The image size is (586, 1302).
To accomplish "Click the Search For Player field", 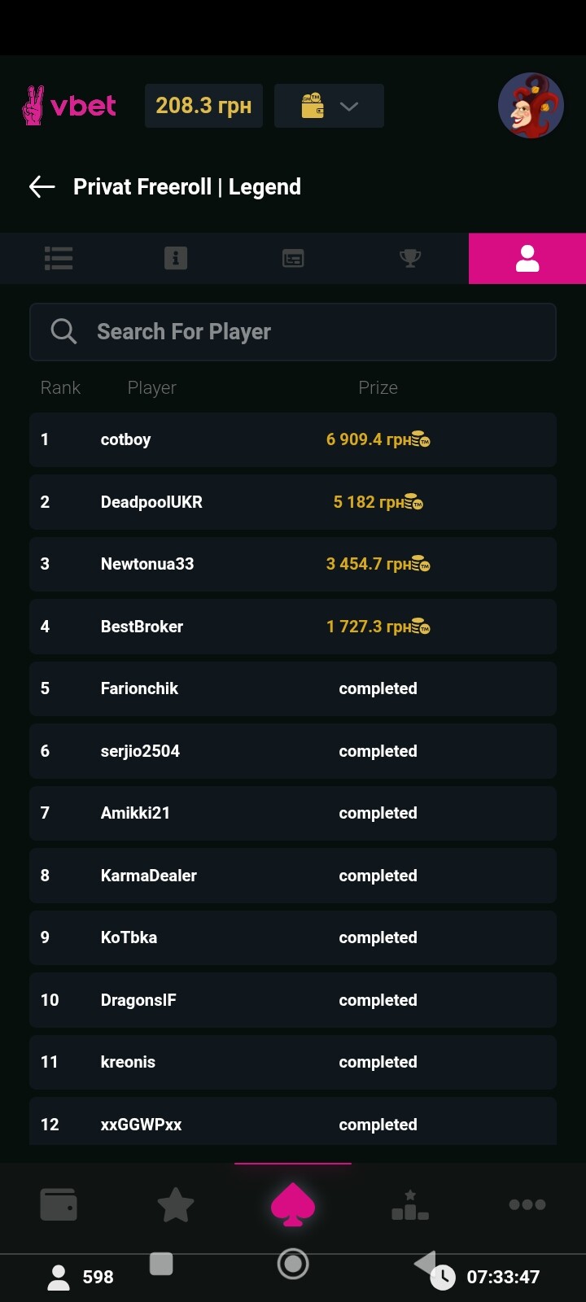I will (309, 332).
